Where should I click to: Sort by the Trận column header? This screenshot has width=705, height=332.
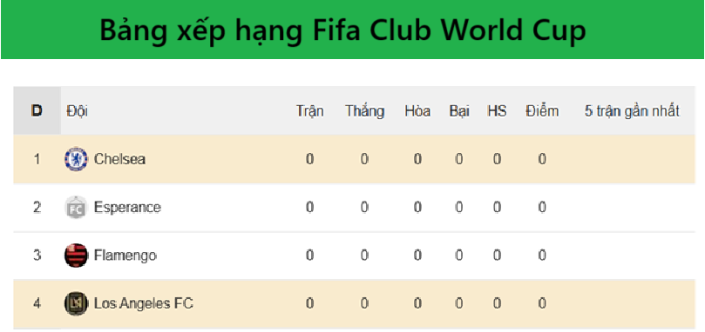tap(309, 111)
